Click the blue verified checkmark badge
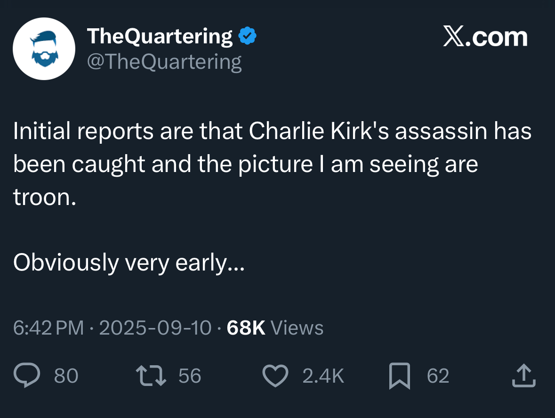Image resolution: width=555 pixels, height=418 pixels. pyautogui.click(x=248, y=36)
